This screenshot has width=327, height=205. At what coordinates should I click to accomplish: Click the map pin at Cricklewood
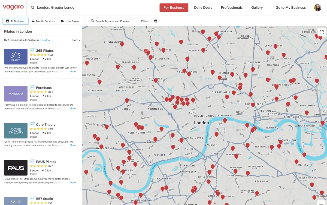(x=122, y=44)
